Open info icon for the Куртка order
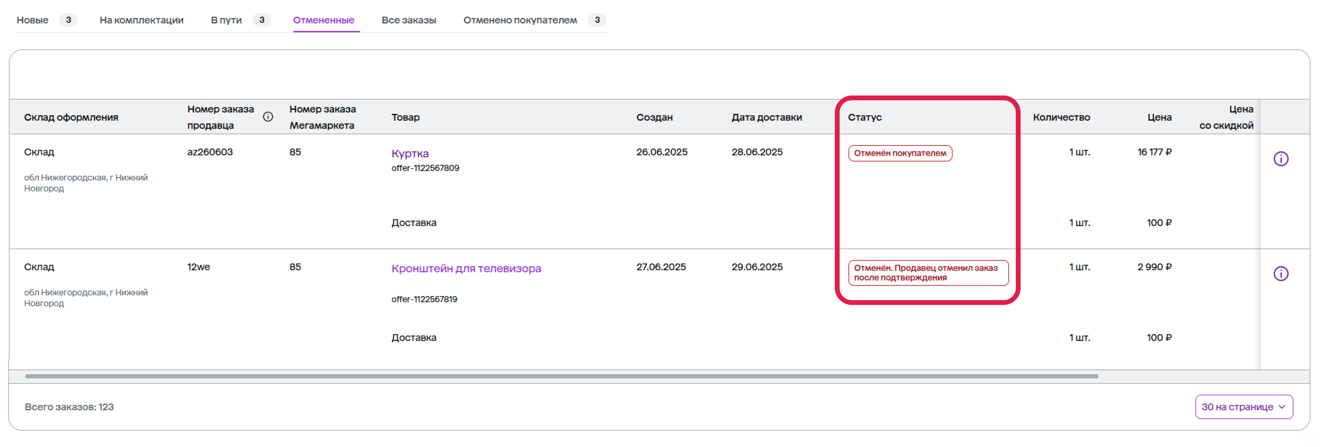1321x447 pixels. coord(1281,159)
